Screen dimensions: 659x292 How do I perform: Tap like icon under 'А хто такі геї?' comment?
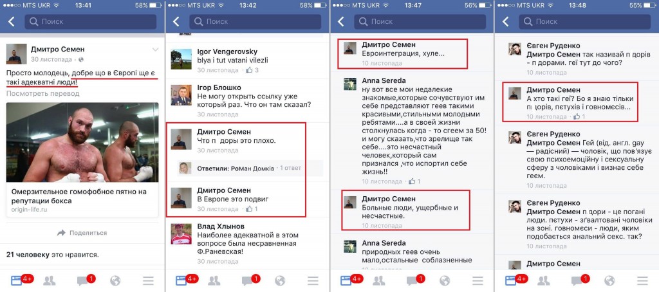(577, 116)
